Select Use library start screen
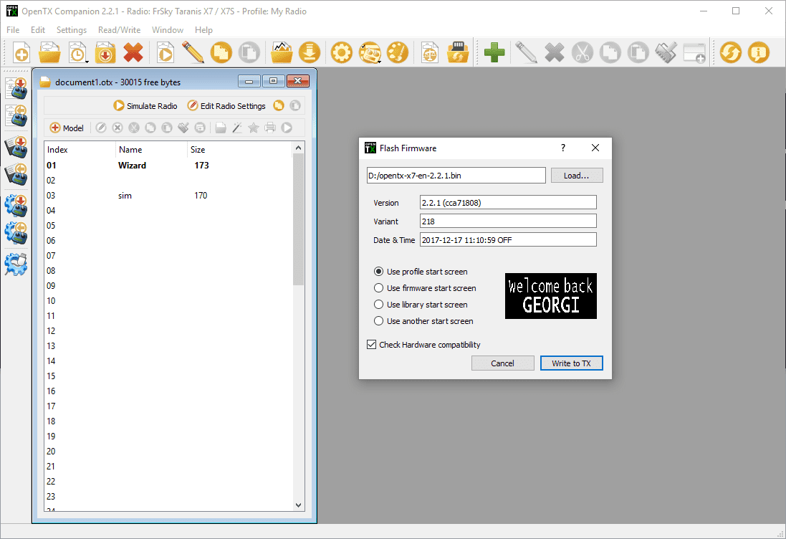Image resolution: width=786 pixels, height=539 pixels. pyautogui.click(x=421, y=305)
